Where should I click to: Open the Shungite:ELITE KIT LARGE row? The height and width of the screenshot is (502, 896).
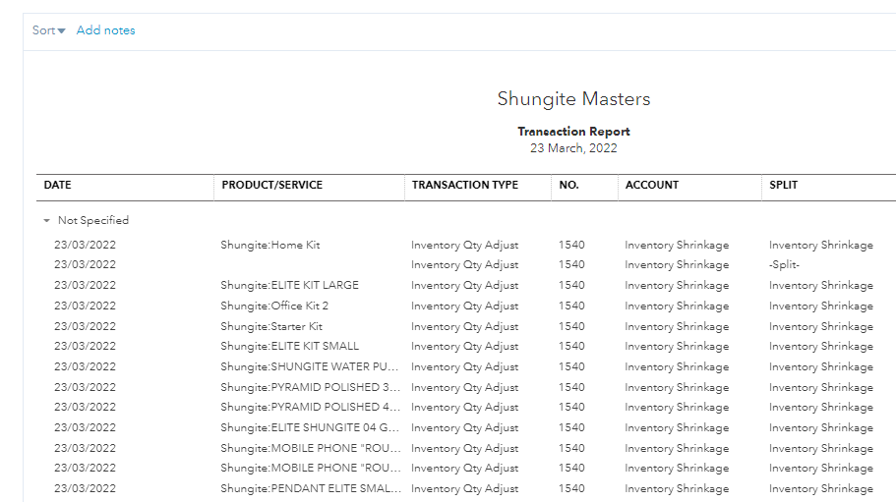290,285
